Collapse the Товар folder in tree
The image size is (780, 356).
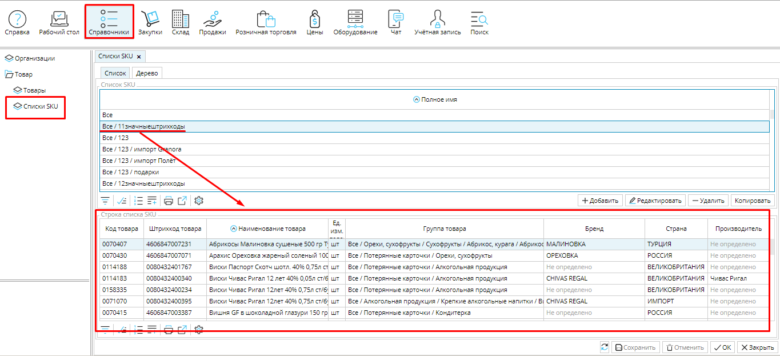(x=9, y=74)
